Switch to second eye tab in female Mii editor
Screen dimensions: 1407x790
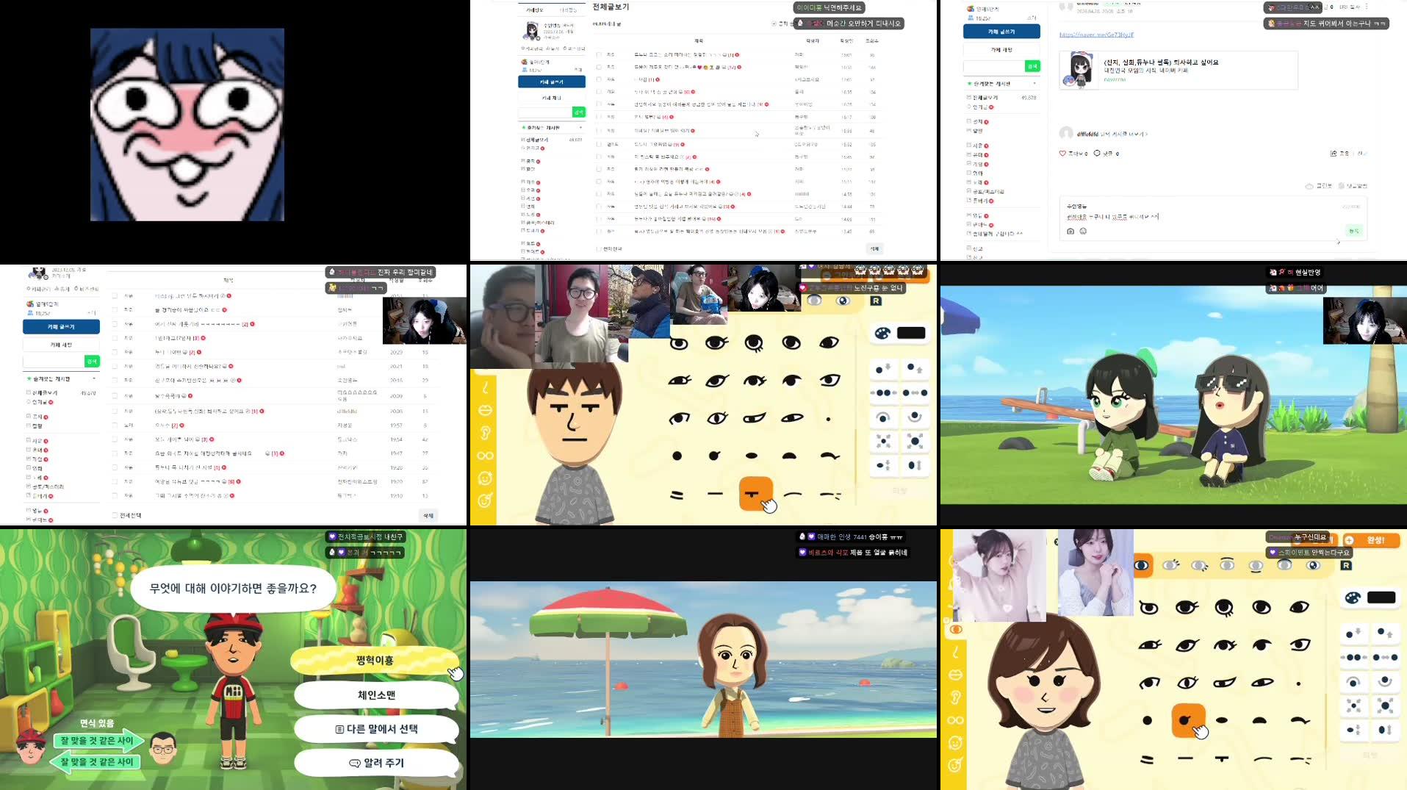(1170, 565)
